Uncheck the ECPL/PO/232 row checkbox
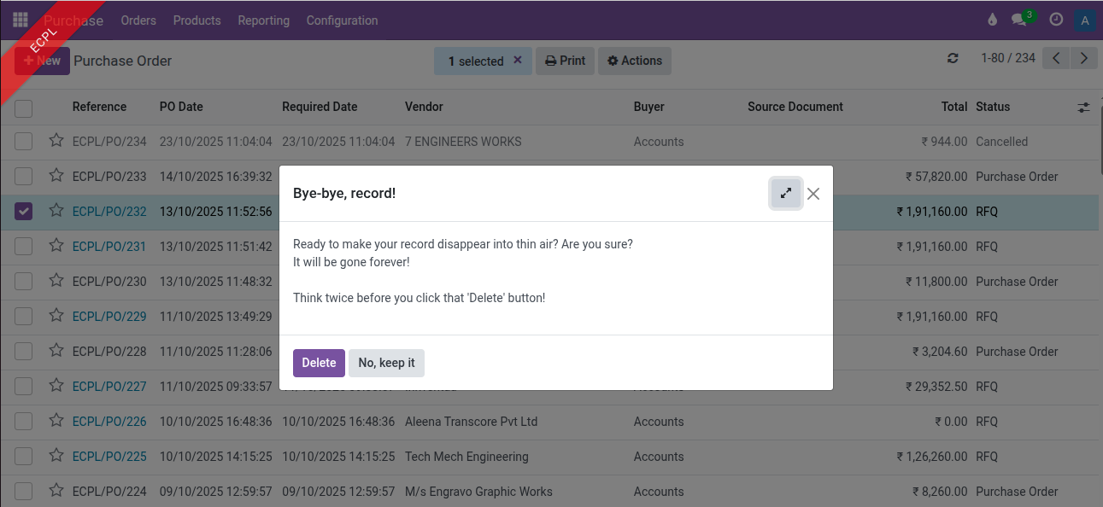Viewport: 1103px width, 507px height. [24, 211]
